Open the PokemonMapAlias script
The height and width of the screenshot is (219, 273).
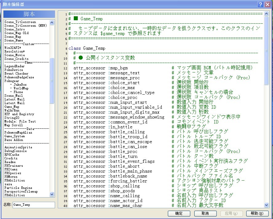[x=18, y=132]
